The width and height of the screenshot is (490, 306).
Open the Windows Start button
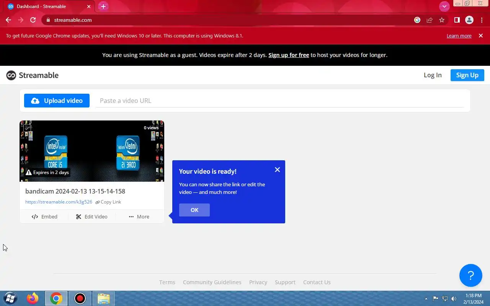pyautogui.click(x=10, y=298)
